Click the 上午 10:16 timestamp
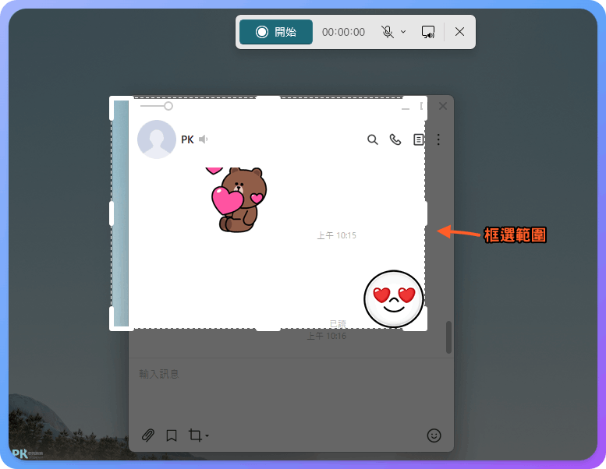Viewport: 606px width, 469px height. pyautogui.click(x=327, y=336)
